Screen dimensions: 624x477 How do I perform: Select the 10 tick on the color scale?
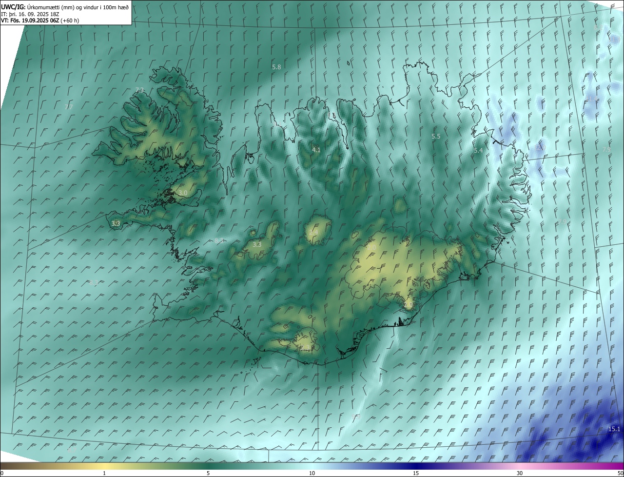point(312,473)
